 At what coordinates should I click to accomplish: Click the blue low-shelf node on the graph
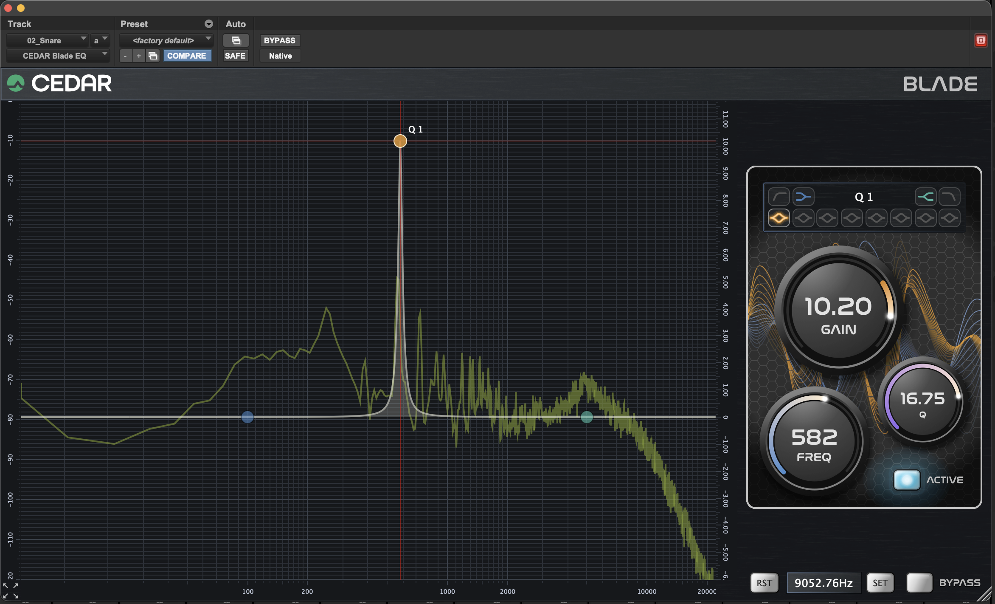[247, 417]
